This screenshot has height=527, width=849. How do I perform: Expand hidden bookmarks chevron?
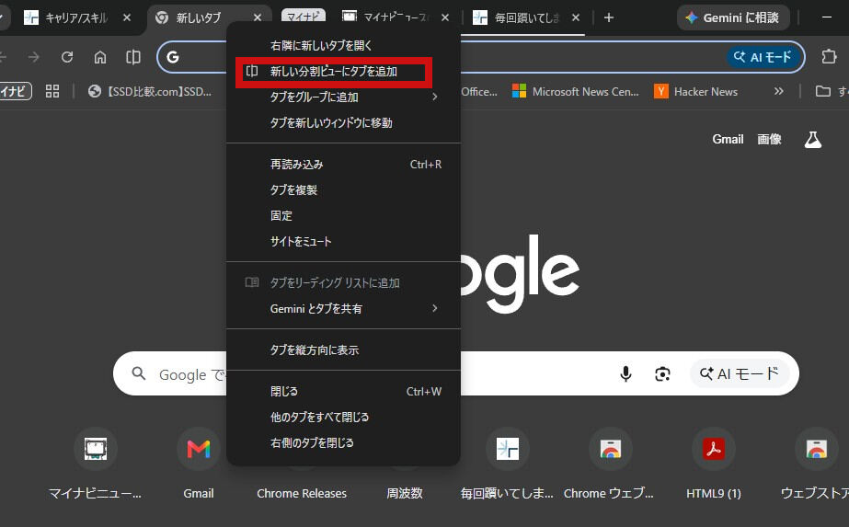coord(778,91)
